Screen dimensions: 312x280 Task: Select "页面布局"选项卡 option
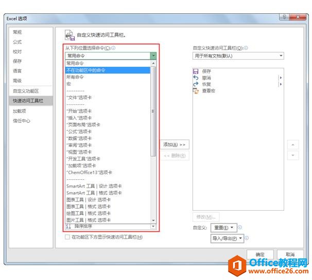pos(108,125)
